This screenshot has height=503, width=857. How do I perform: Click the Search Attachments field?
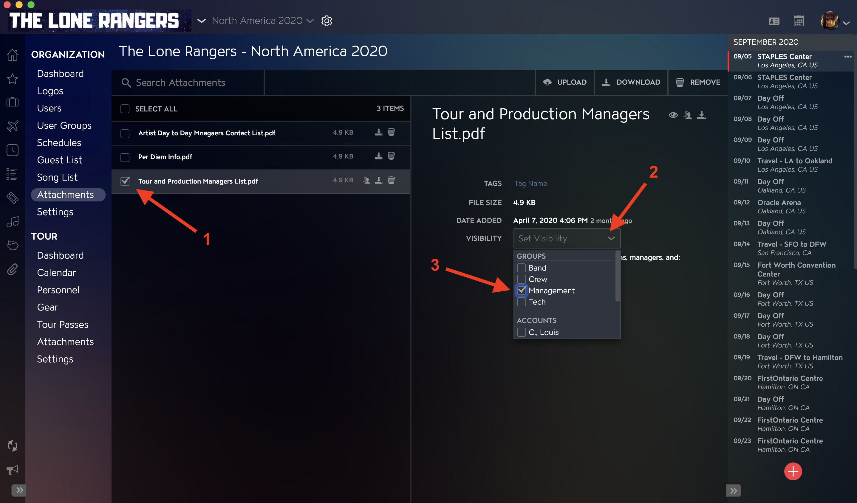coord(188,82)
